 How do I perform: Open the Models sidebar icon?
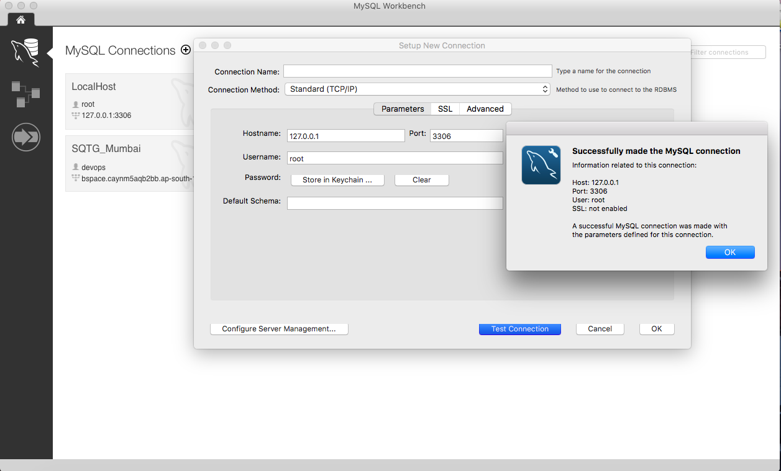25,94
